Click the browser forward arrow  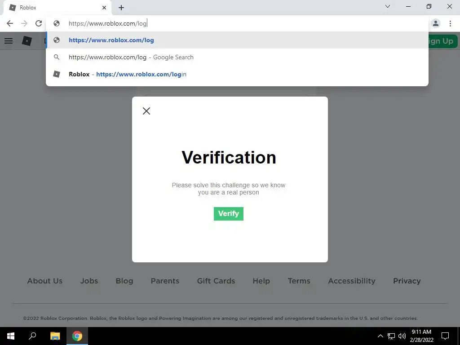pyautogui.click(x=24, y=23)
